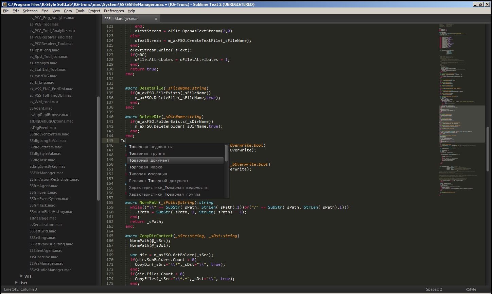Viewport: 492px width, 294px height.
Task: Open SSSilentAgent.mac in sidebar
Action: click(x=46, y=250)
